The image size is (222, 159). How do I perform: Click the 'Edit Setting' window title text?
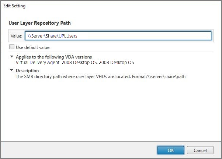pos(14,6)
